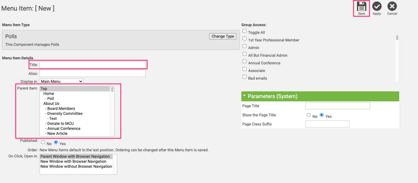418x183 pixels.
Task: Choose Board Members in Parent Item list
Action: (61, 108)
